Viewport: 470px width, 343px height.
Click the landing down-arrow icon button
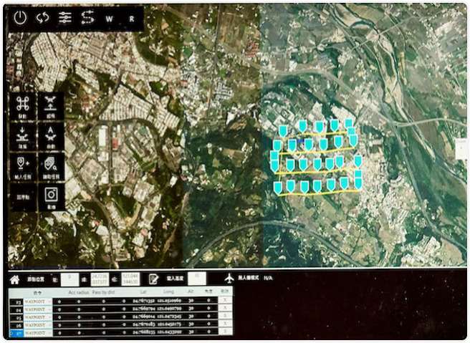click(22, 135)
